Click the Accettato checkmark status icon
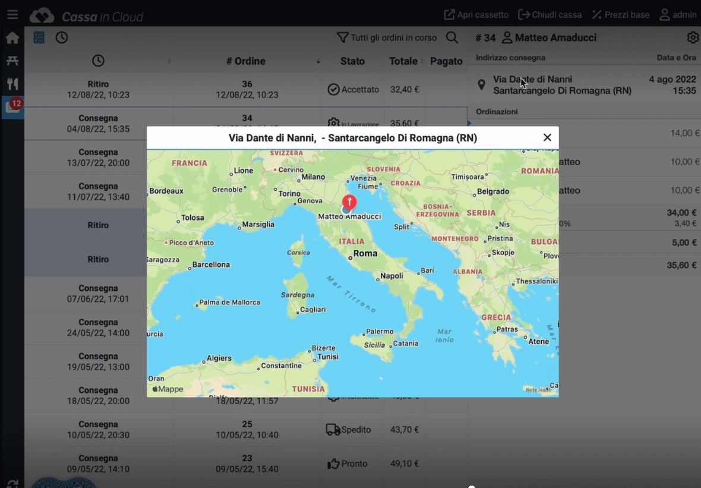Image resolution: width=701 pixels, height=488 pixels. [x=333, y=90]
